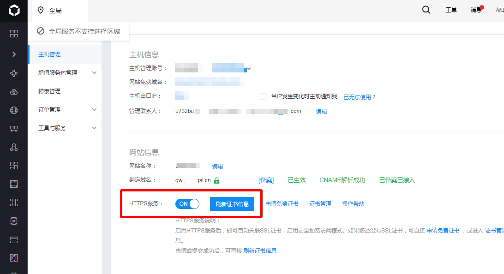
Task: Click the 申请免费证书 link next to refresh button
Action: point(282,204)
